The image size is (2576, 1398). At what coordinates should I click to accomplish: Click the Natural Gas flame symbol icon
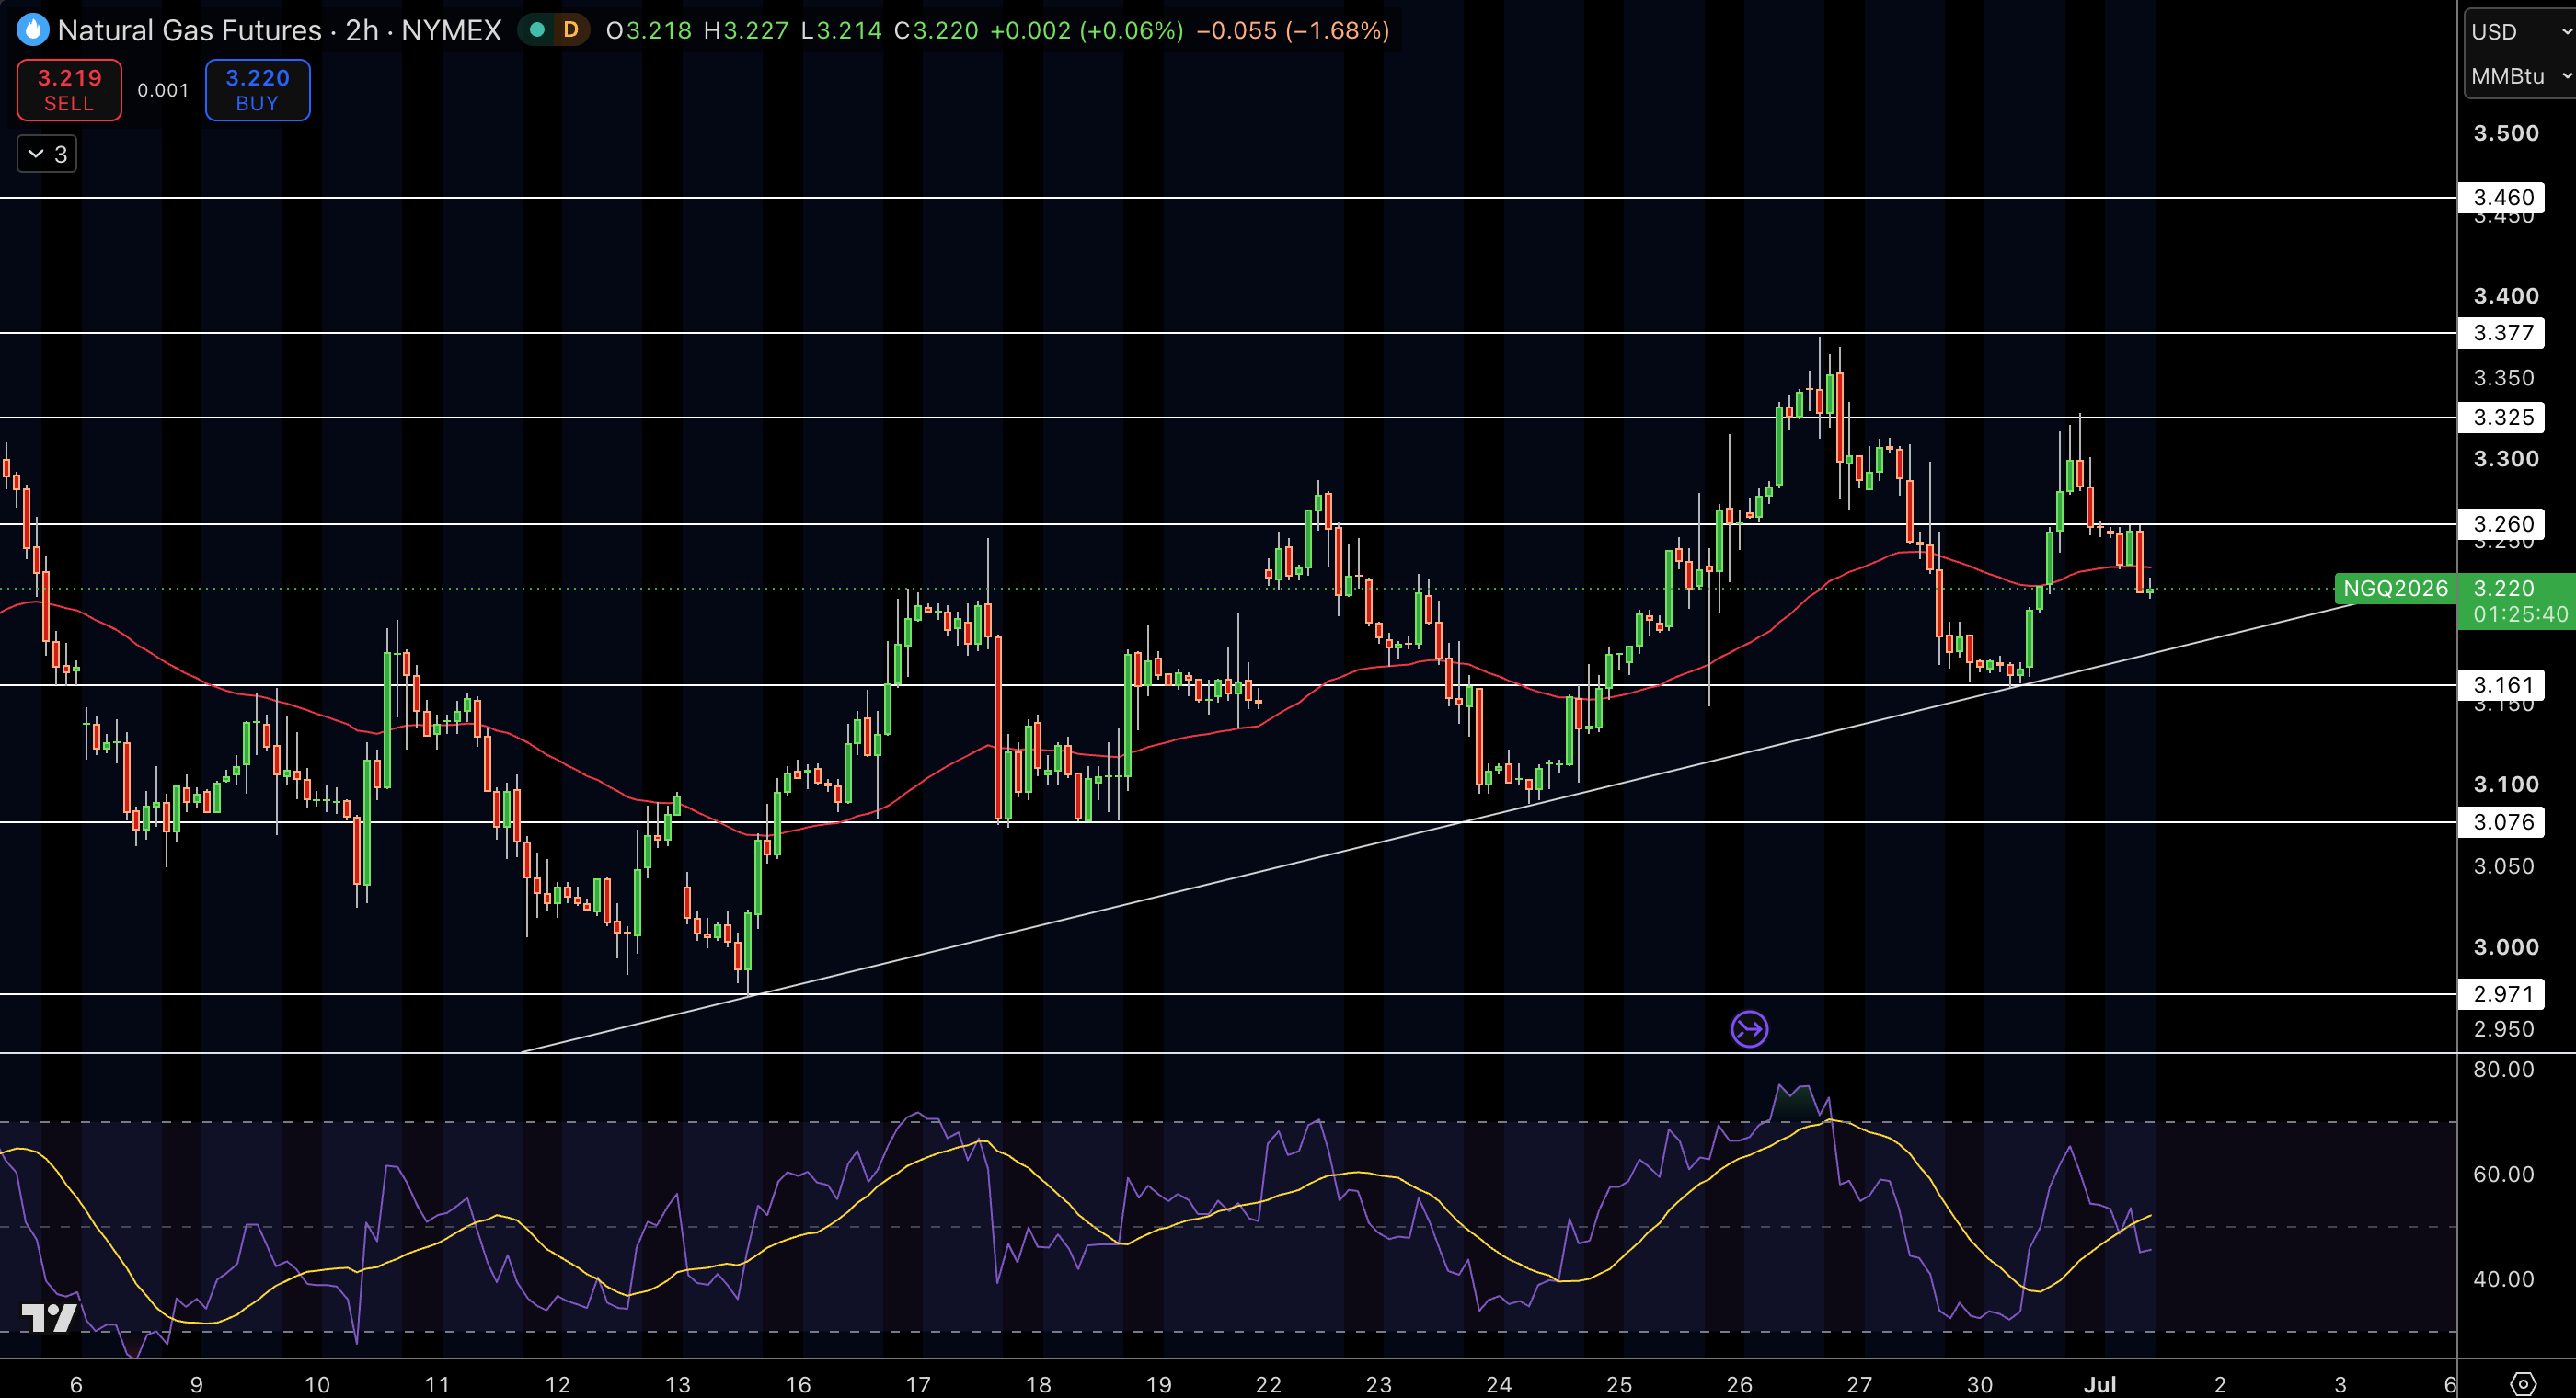[33, 30]
